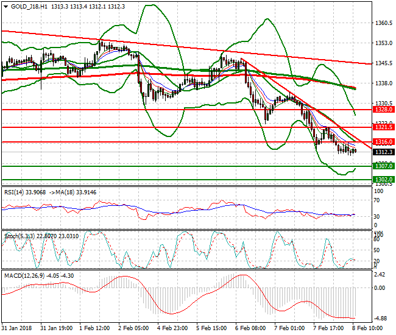Click the Stochastic scale value 50
The image size is (396, 335).
tap(377, 250)
